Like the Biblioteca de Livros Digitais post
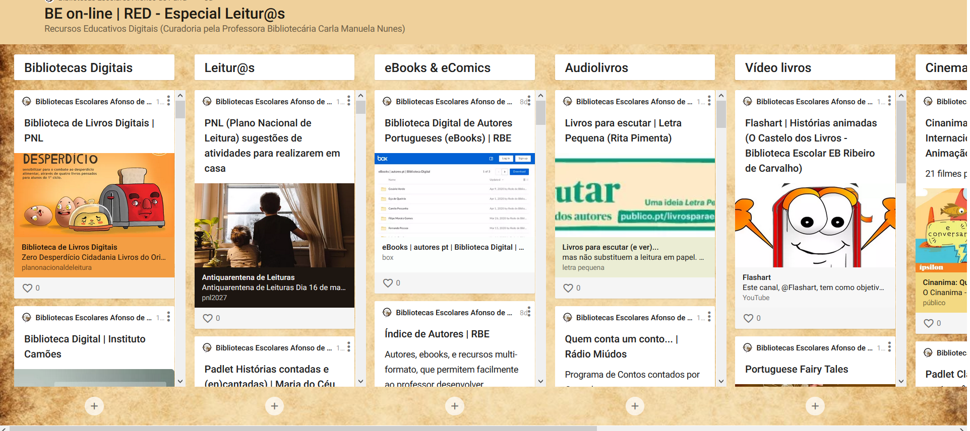Screen dimensions: 970x431 (27, 288)
